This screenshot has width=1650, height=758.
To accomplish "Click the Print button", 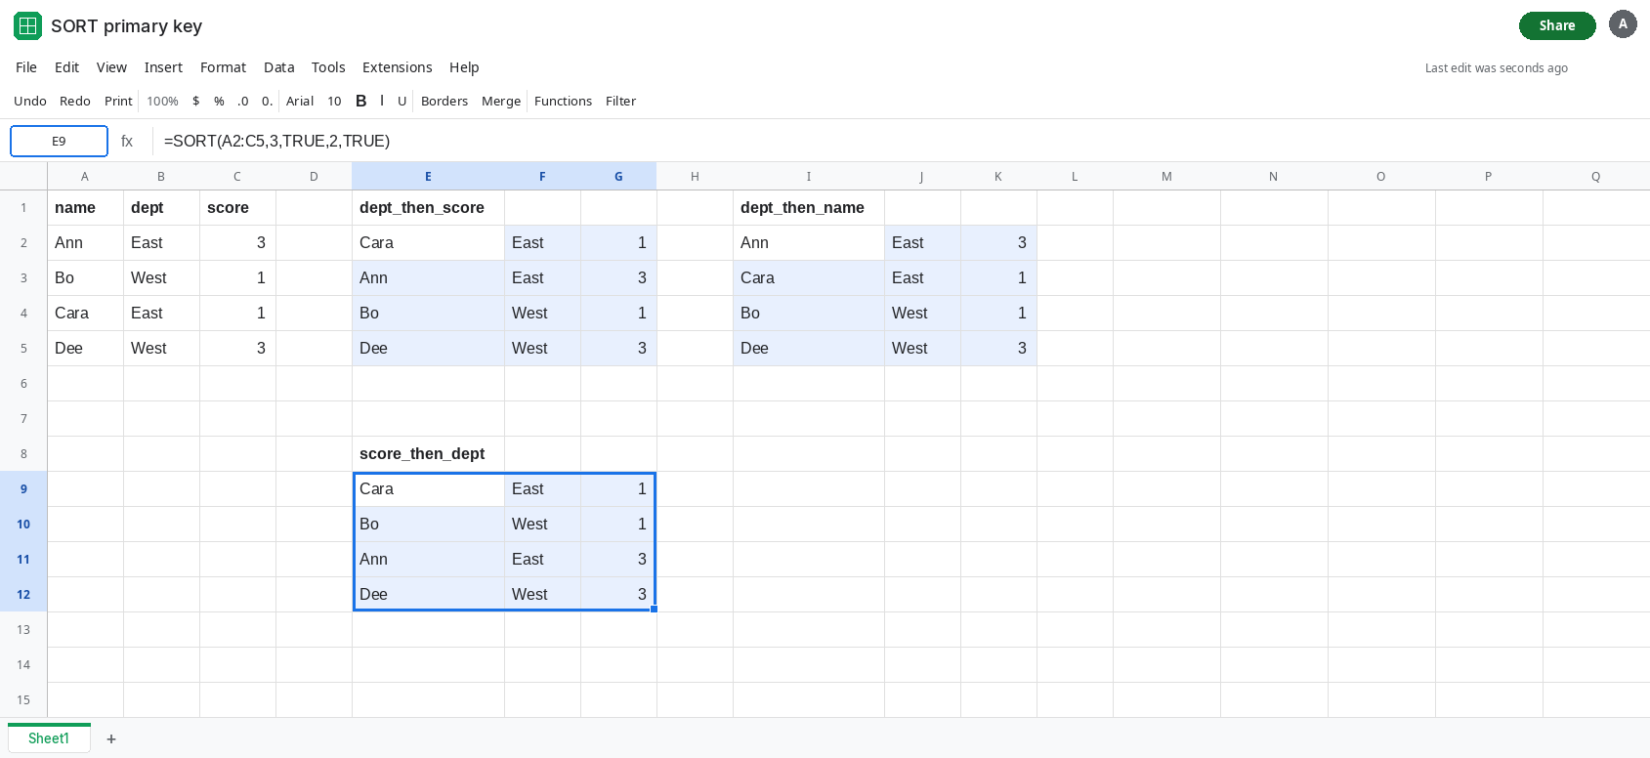I will (x=118, y=101).
